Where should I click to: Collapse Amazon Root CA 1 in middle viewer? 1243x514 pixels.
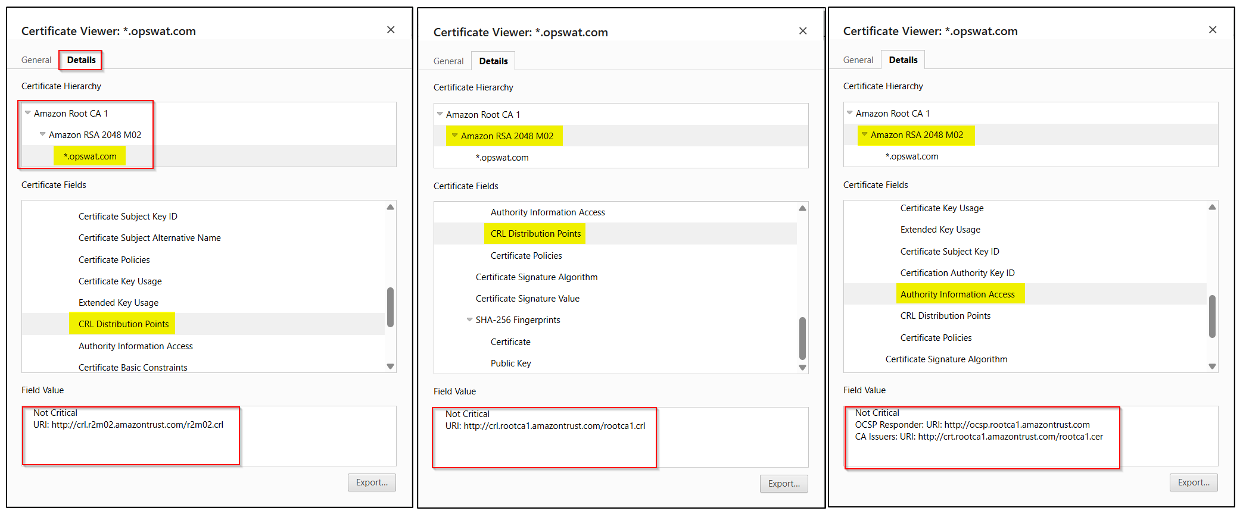click(x=440, y=114)
